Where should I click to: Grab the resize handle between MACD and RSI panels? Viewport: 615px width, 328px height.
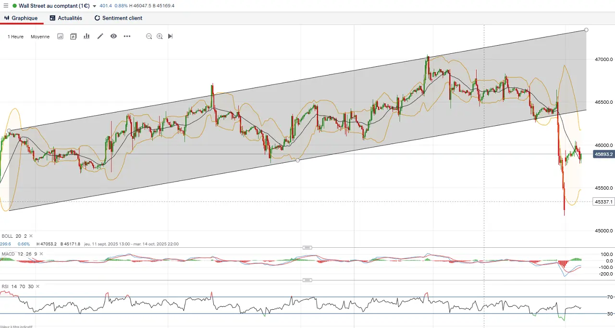pyautogui.click(x=307, y=280)
